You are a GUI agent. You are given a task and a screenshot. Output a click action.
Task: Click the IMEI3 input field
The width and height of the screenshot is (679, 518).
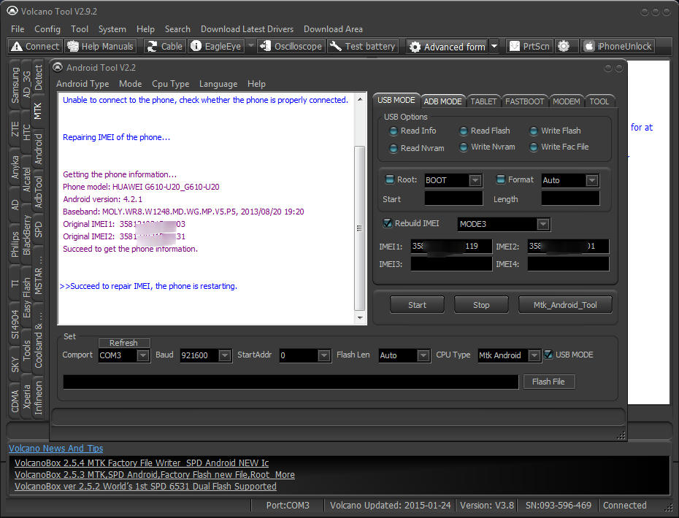[x=450, y=263]
